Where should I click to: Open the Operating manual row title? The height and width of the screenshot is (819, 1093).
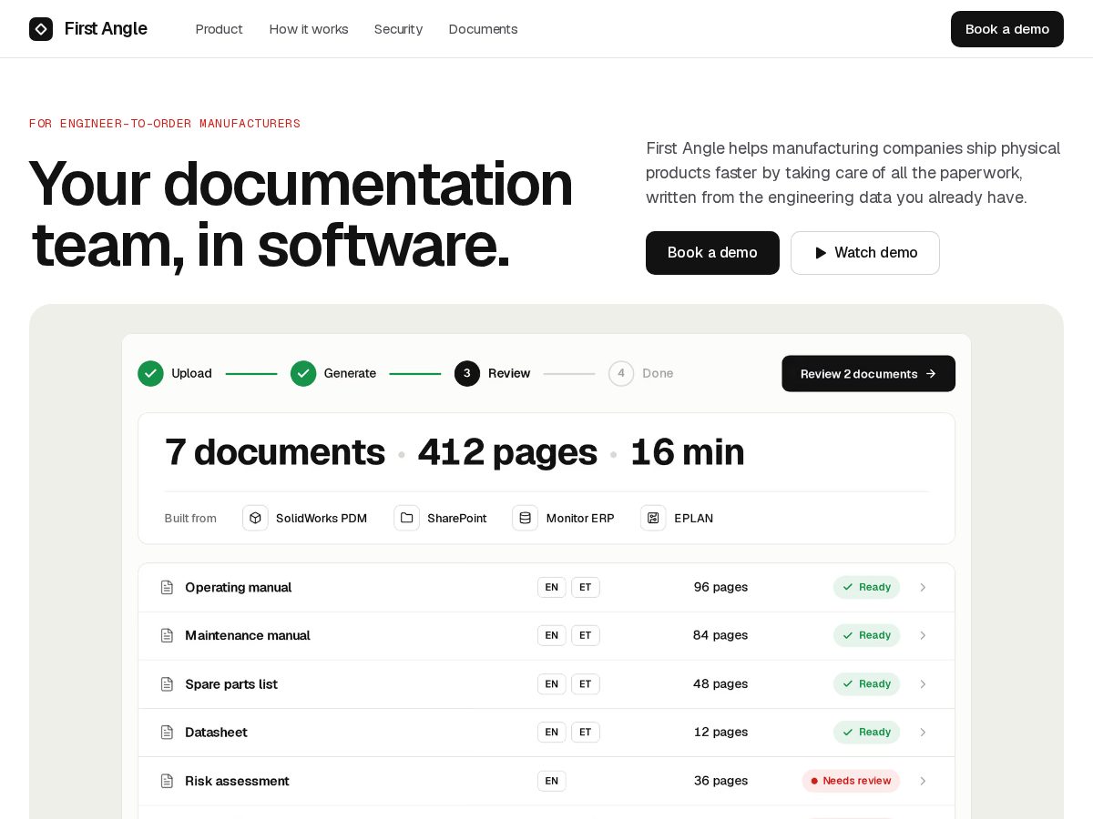239,587
